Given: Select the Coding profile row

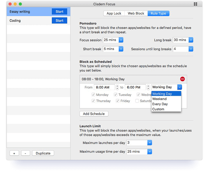Looking at the screenshot, I should tap(38, 20).
